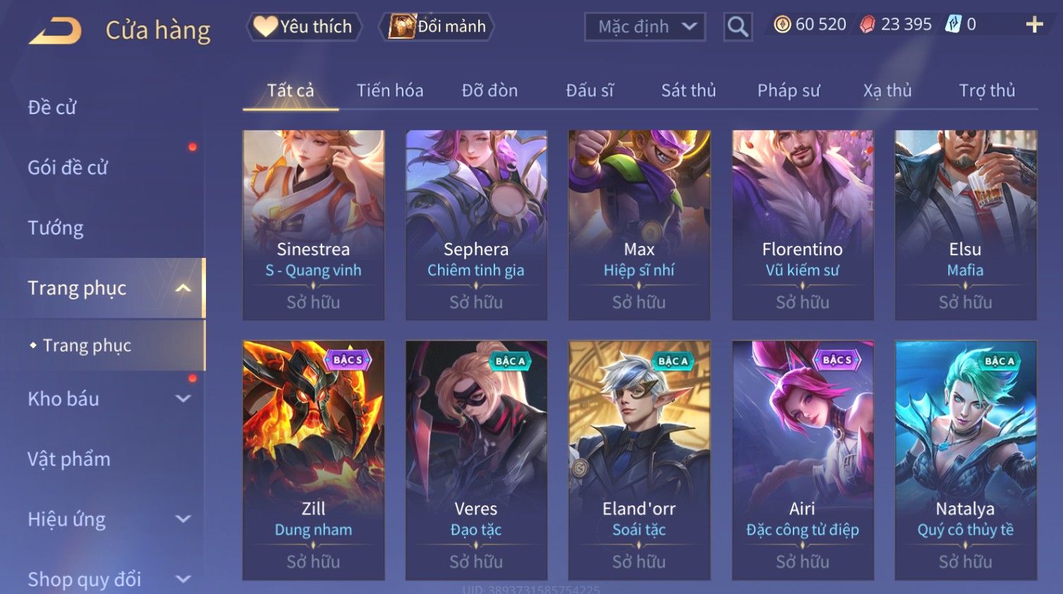This screenshot has height=594, width=1063.
Task: Tap the plus icon to add currency
Action: point(1034,25)
